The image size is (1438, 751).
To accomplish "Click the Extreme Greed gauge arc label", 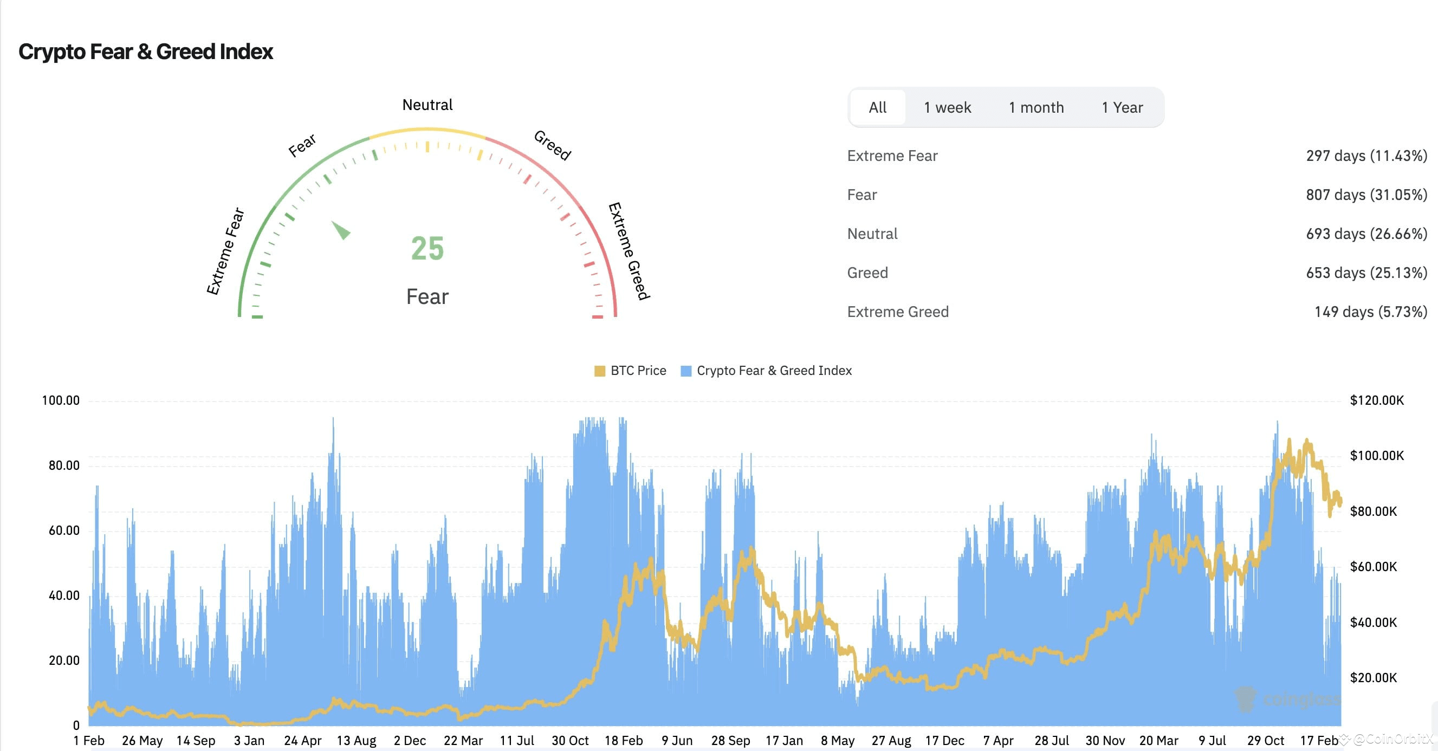I will [629, 251].
